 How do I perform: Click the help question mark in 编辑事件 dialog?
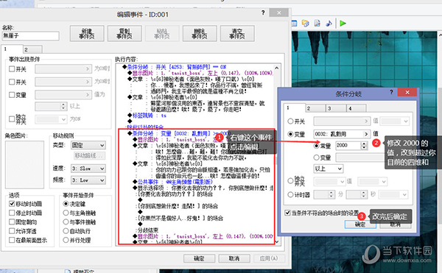click(263, 13)
